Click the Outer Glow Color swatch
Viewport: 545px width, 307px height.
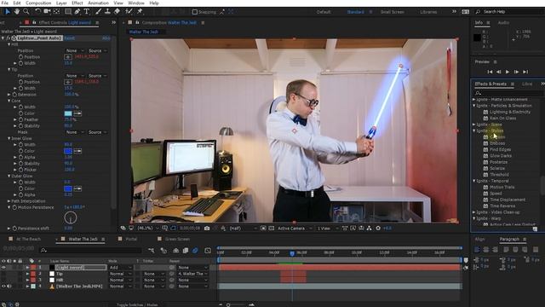(x=68, y=188)
